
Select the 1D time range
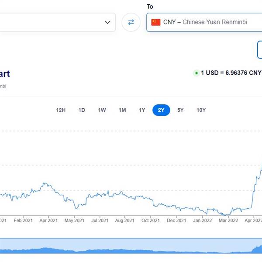[x=82, y=110]
